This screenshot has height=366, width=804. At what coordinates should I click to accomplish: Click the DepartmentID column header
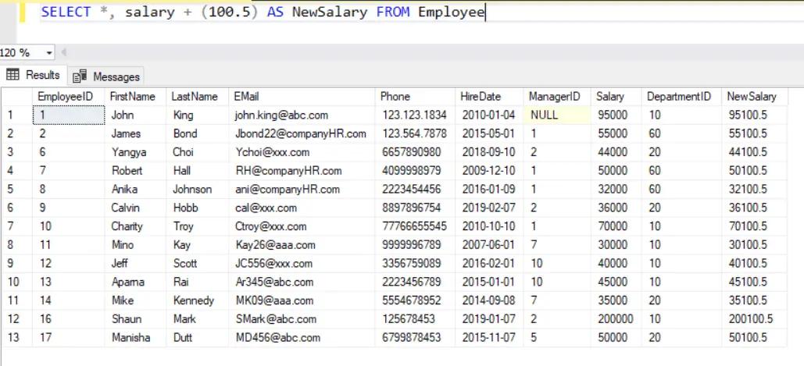(x=679, y=97)
